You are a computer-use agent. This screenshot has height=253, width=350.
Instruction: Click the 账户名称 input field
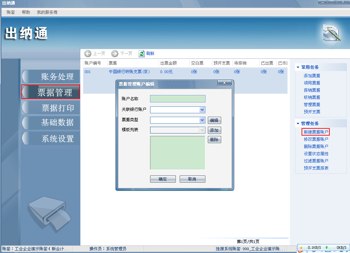point(178,99)
